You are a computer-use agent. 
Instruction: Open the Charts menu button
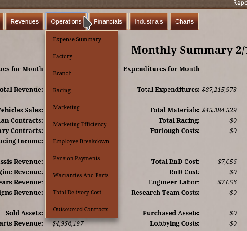tap(184, 21)
